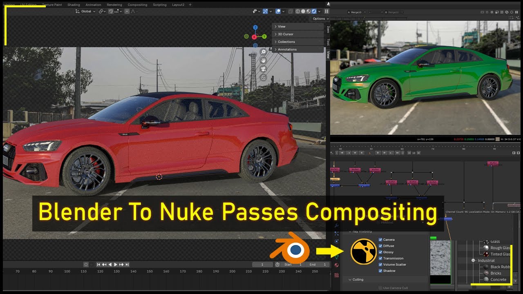
Task: Switch to wireframe shading mode
Action: tap(298, 11)
